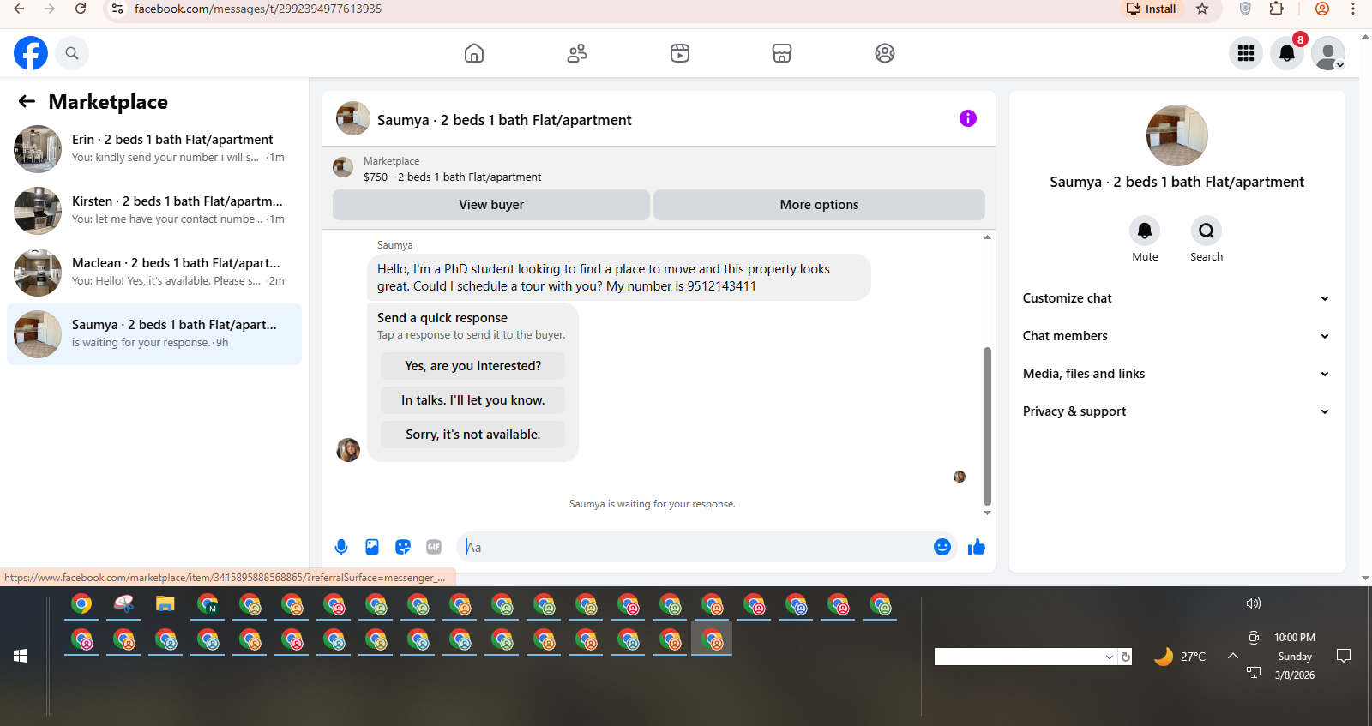This screenshot has width=1372, height=726.
Task: Expand the Chat members section
Action: [1176, 336]
